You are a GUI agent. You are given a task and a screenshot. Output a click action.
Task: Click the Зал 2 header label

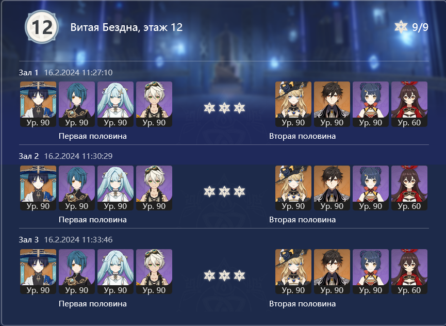[x=28, y=156]
